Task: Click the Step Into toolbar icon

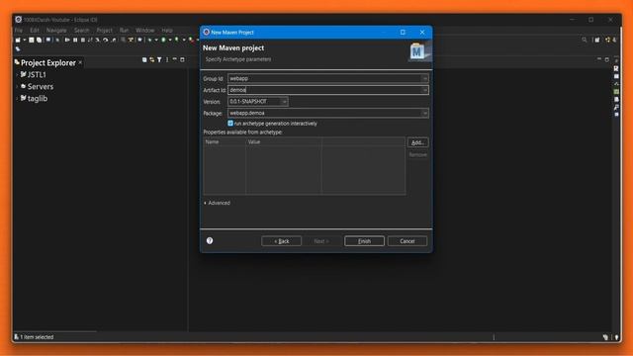Action: [x=97, y=40]
